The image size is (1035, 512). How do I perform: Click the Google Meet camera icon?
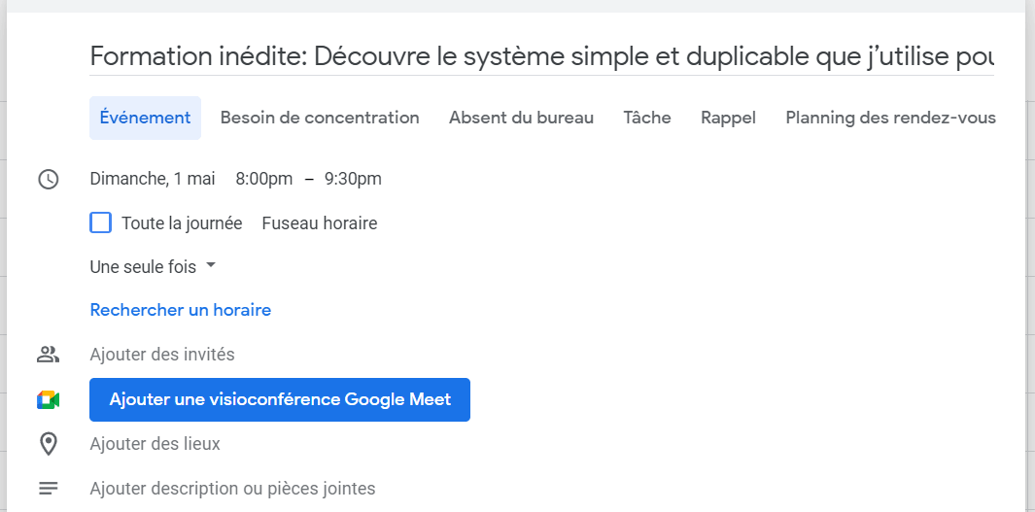pyautogui.click(x=48, y=399)
